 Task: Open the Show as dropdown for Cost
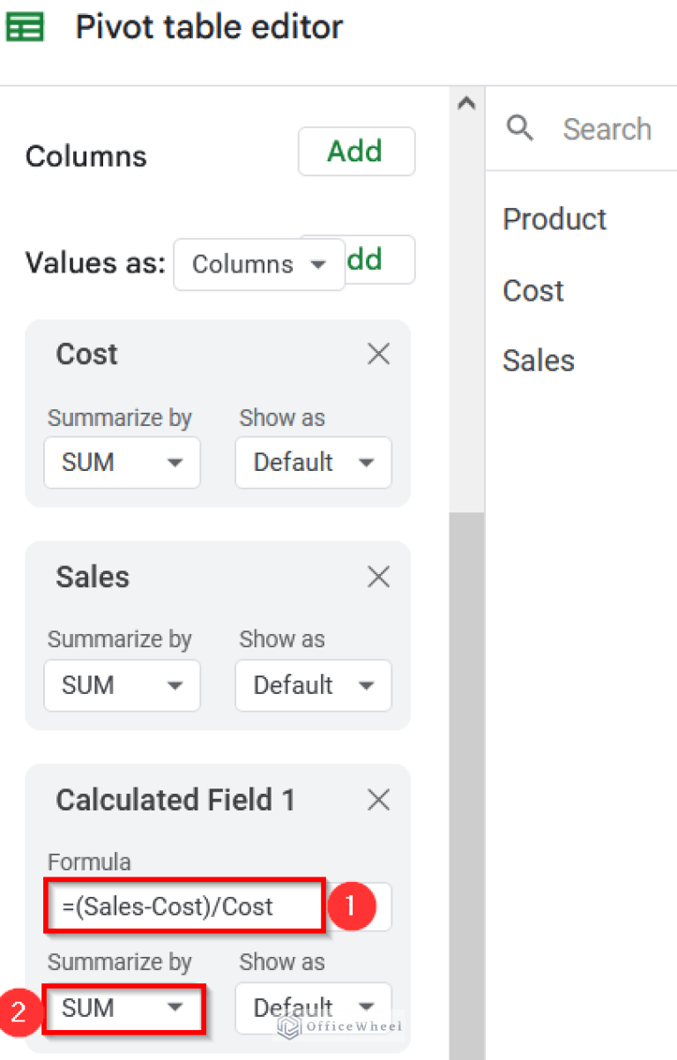pos(313,462)
